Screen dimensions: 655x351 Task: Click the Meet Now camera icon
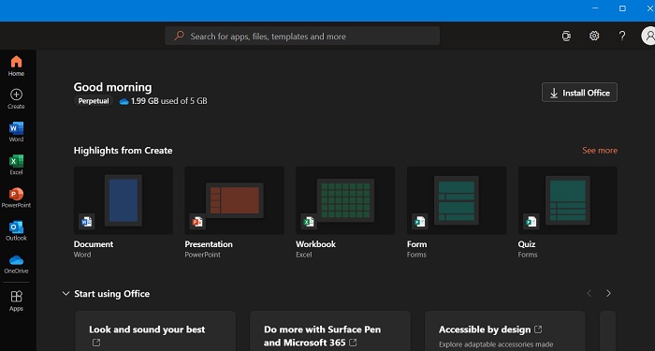(x=566, y=36)
